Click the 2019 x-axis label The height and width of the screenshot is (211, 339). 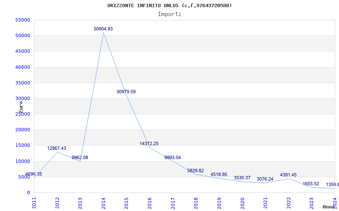(219, 203)
